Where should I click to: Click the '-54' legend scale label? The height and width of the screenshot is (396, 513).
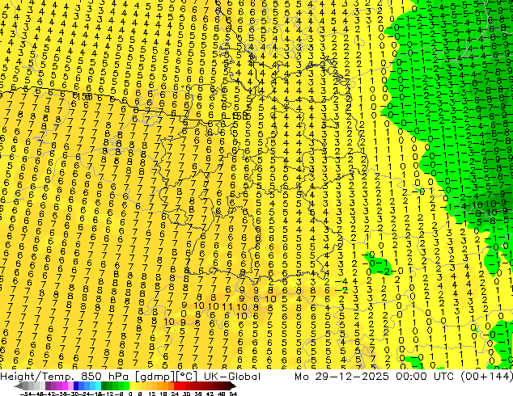tap(26, 394)
